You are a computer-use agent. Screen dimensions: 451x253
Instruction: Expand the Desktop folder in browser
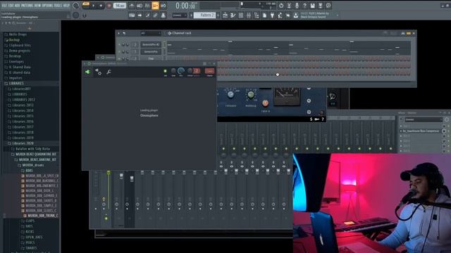[x=15, y=56]
